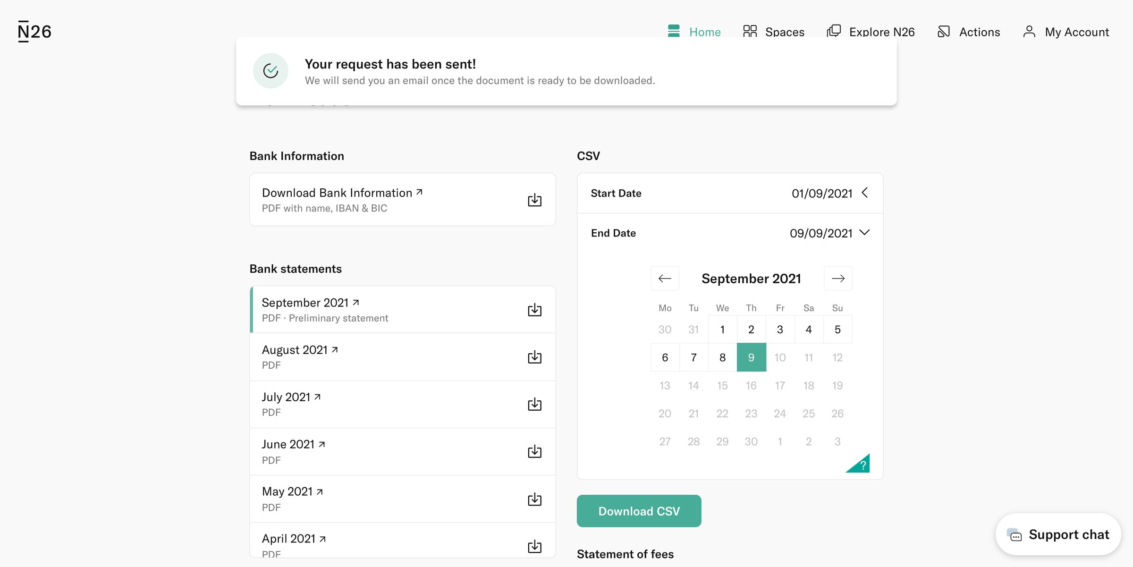Select September 5 in the calendar
1133x567 pixels.
(837, 330)
